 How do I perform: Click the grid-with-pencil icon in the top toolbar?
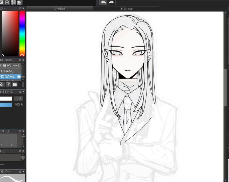click(19, 2)
